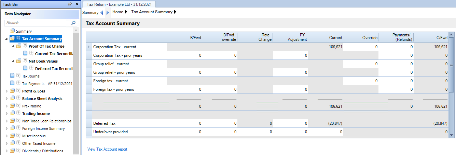Image resolution: width=456 pixels, height=155 pixels.
Task: Click the table scrollbar down arrow
Action: [451, 135]
